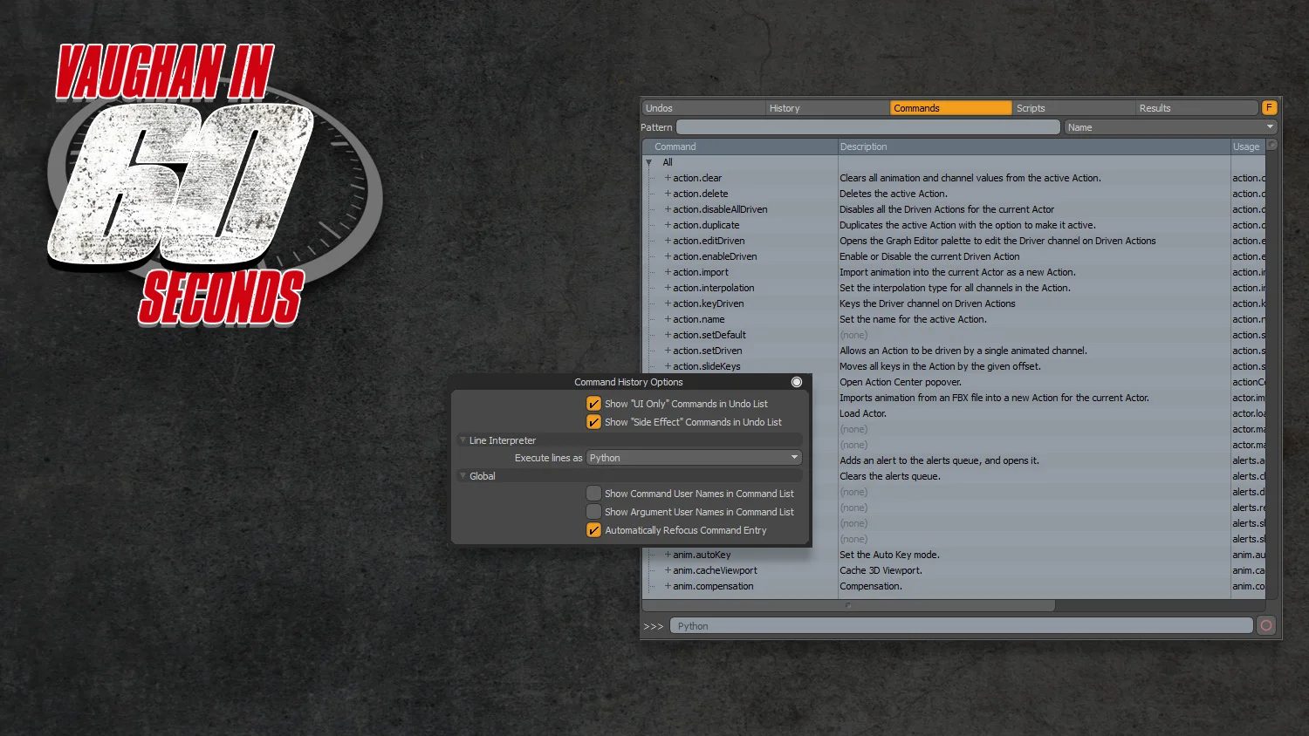Select the action.interpolation command row
1309x736 pixels.
coord(955,288)
